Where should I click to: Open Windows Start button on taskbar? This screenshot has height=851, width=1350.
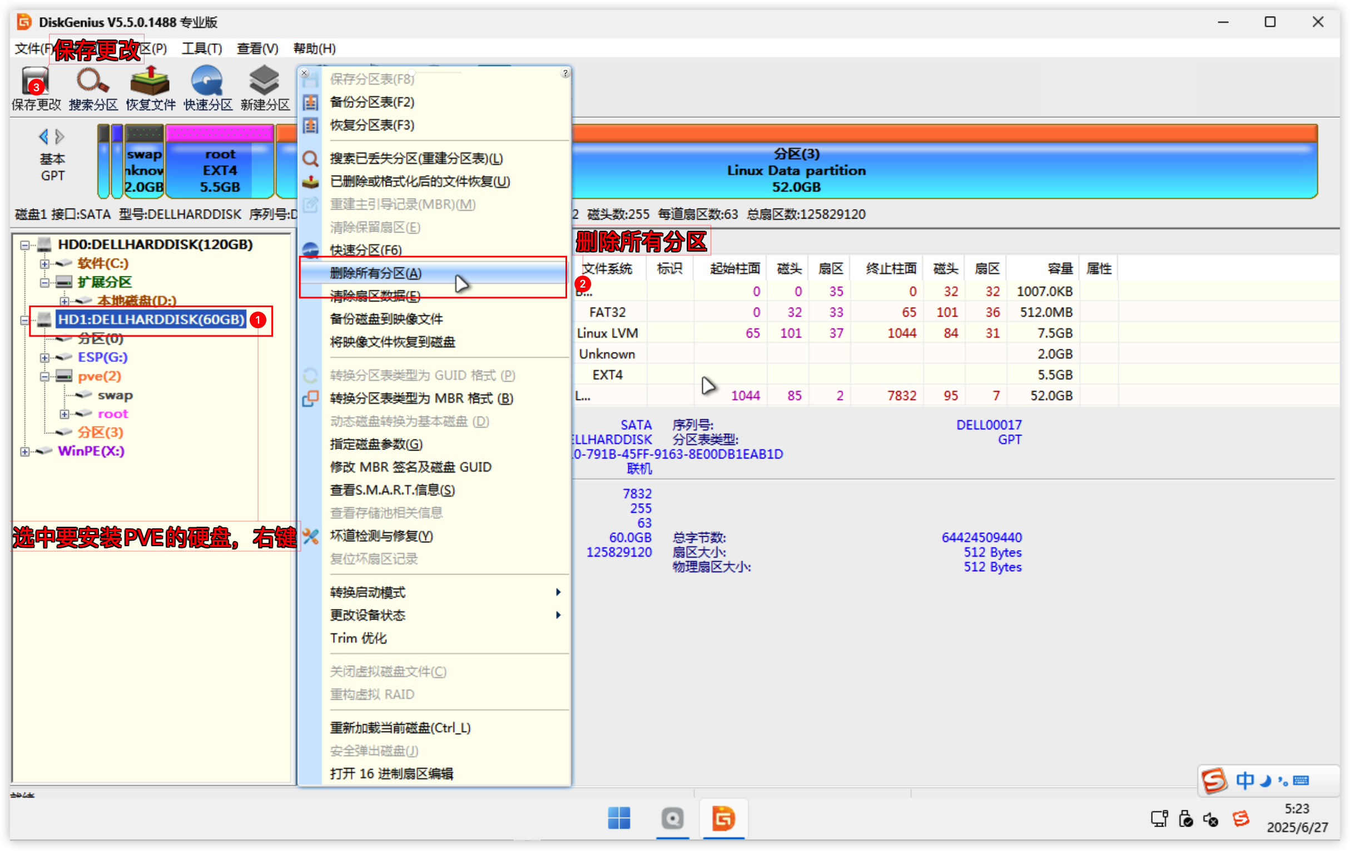[x=619, y=819]
